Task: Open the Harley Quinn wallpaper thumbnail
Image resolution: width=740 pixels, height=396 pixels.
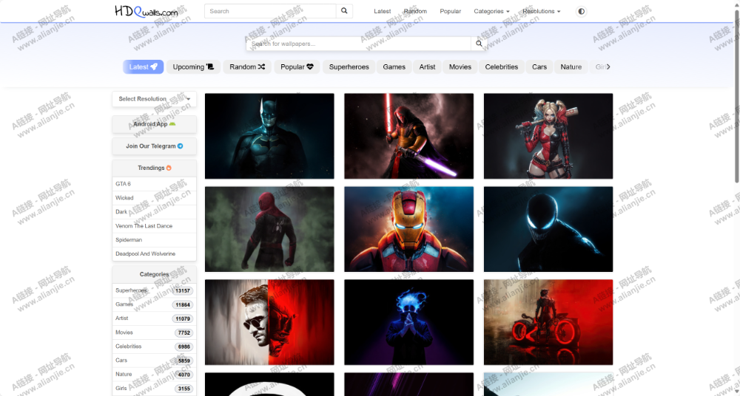Action: click(x=548, y=136)
